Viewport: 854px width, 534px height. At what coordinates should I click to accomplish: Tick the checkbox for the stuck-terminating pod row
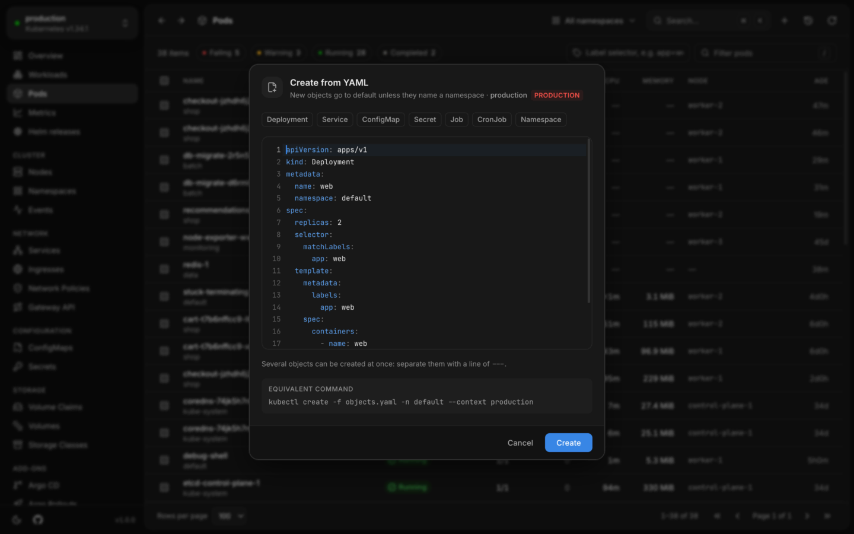164,296
